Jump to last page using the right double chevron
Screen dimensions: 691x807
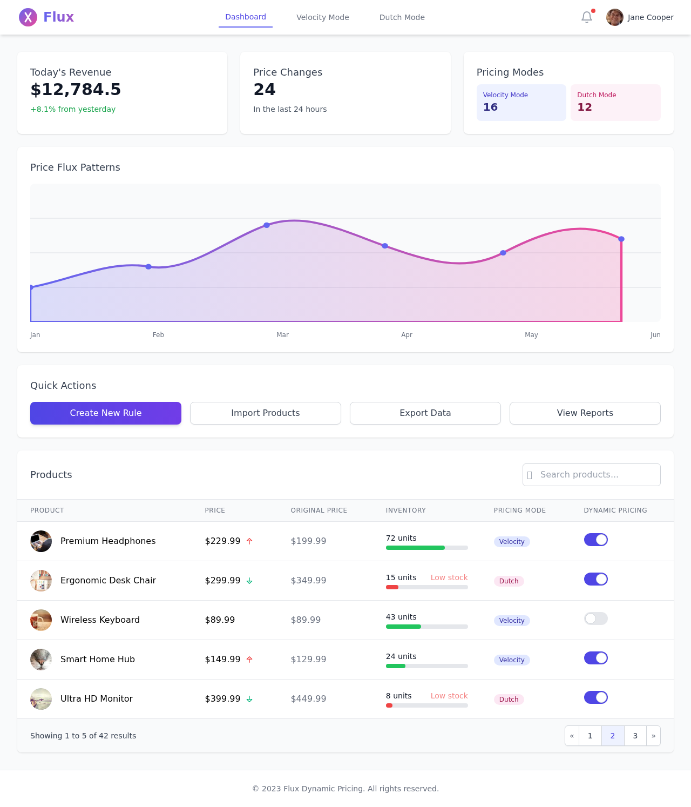pyautogui.click(x=653, y=736)
